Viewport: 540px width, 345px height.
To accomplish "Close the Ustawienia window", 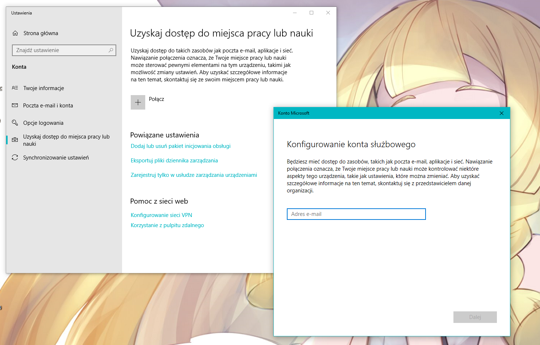I will tap(328, 13).
